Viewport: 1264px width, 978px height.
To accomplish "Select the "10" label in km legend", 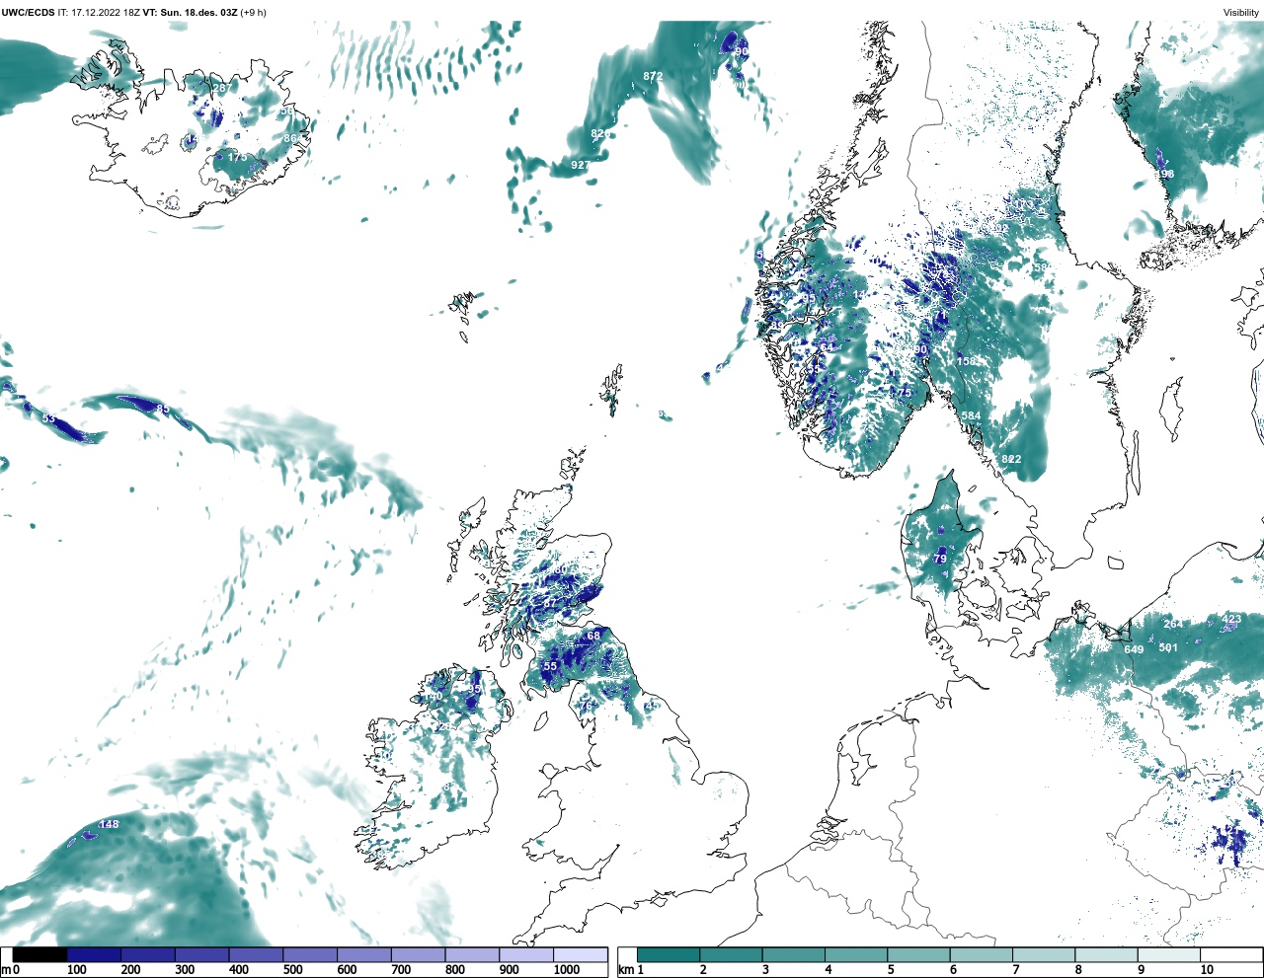I will [x=1207, y=970].
